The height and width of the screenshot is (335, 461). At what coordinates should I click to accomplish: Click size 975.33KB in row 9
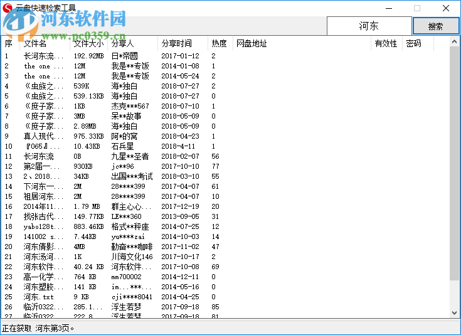pyautogui.click(x=89, y=136)
